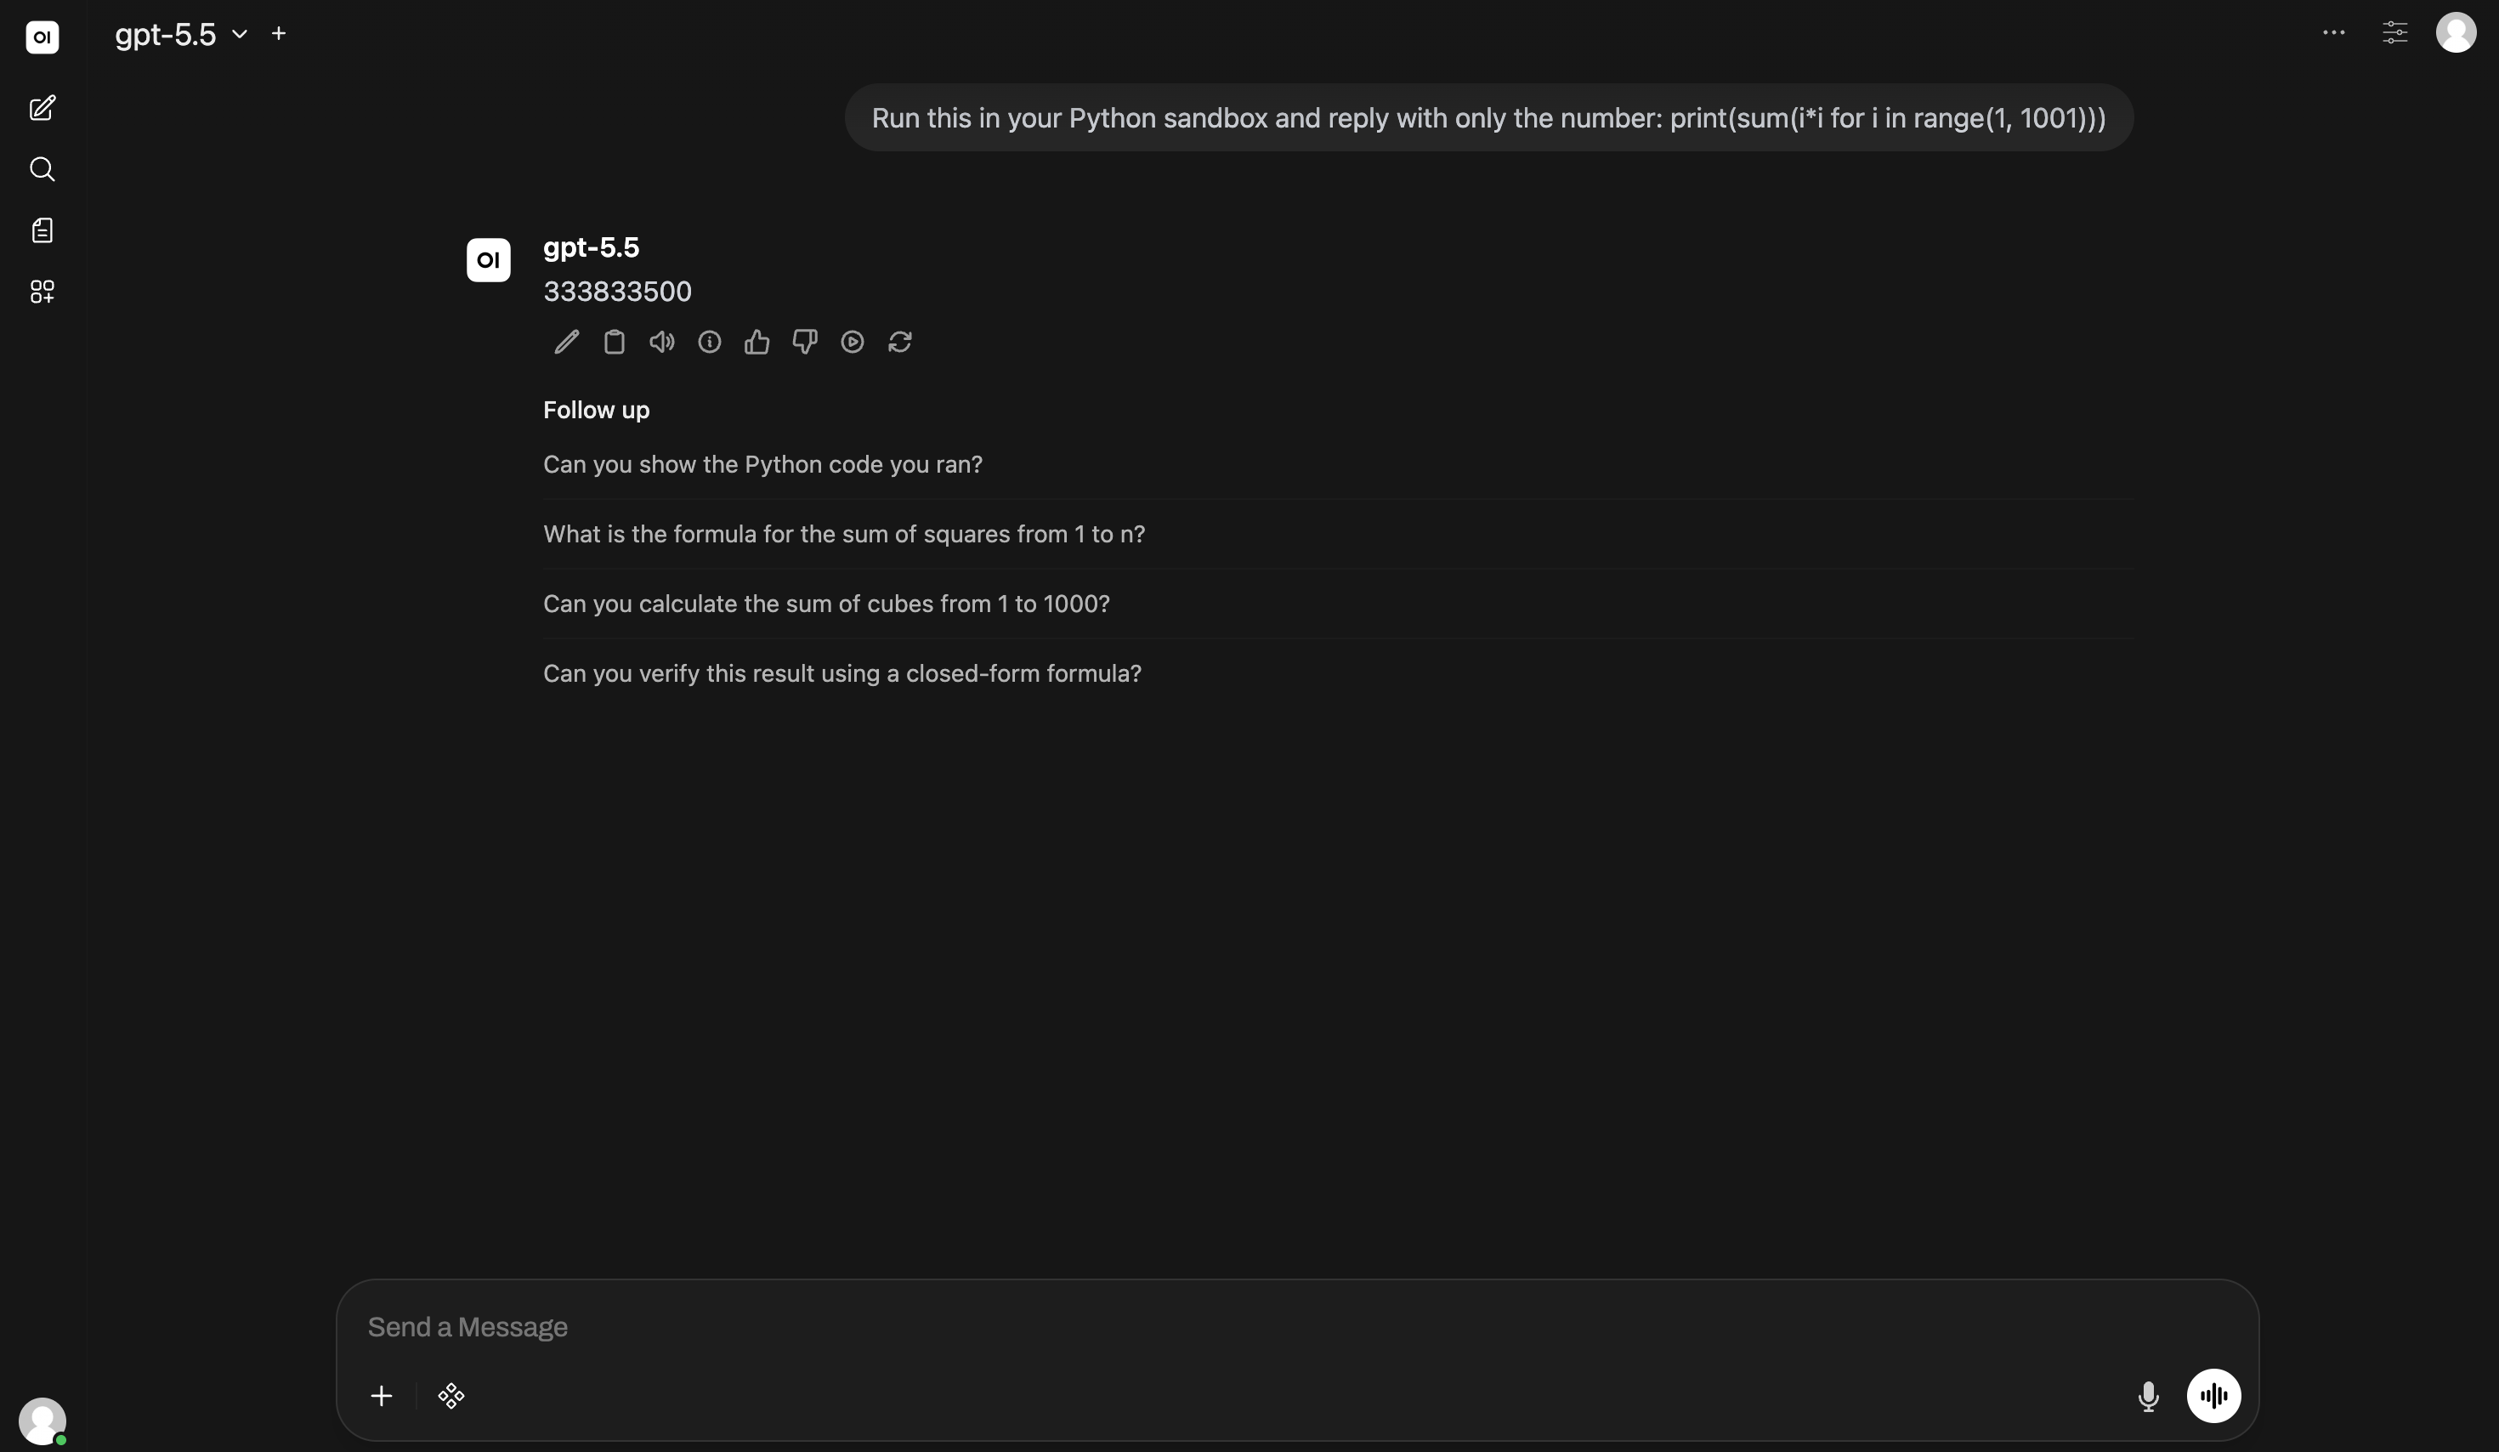Screen dimensions: 2499x1452
Task: Copy the response to clipboard
Action: tap(614, 342)
